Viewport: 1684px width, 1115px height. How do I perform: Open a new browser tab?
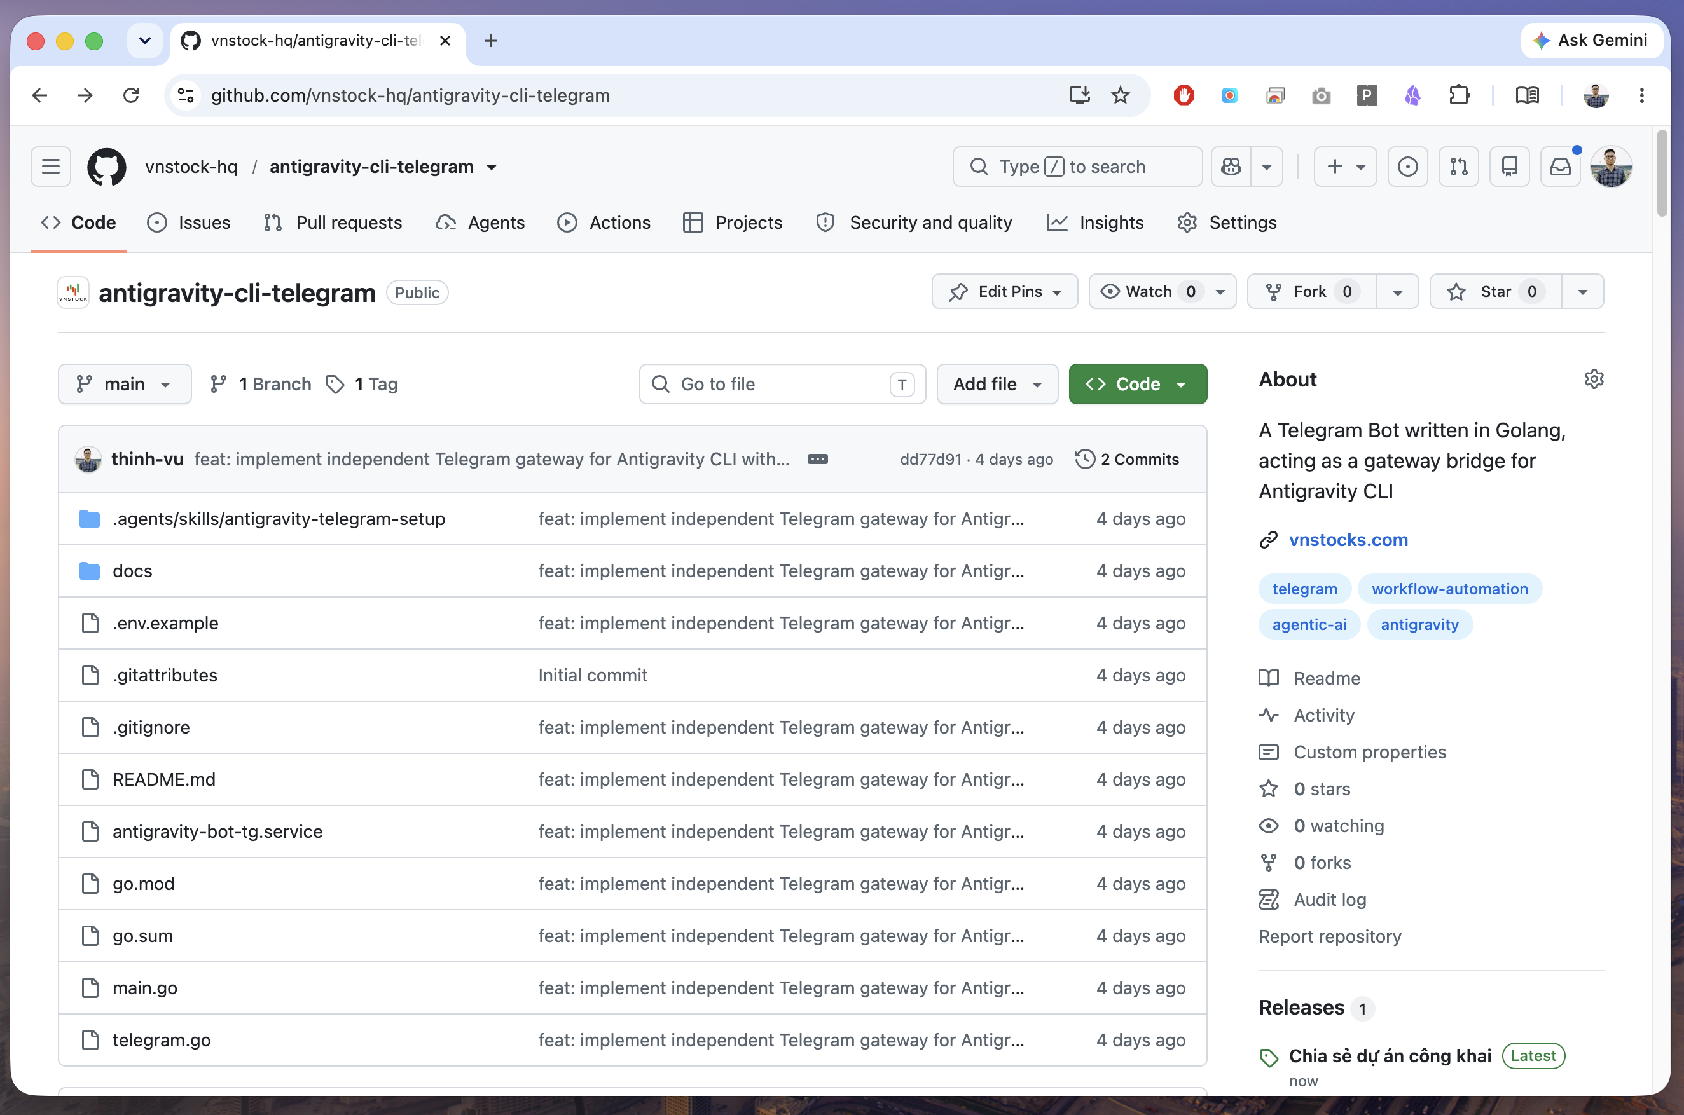490,41
